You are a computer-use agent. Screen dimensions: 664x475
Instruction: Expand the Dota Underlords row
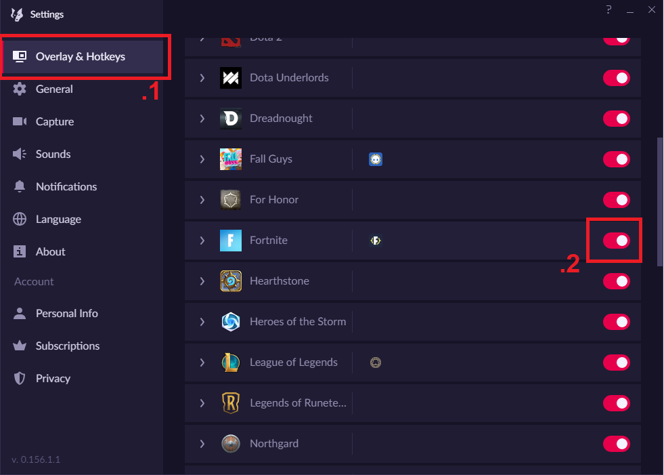point(202,78)
